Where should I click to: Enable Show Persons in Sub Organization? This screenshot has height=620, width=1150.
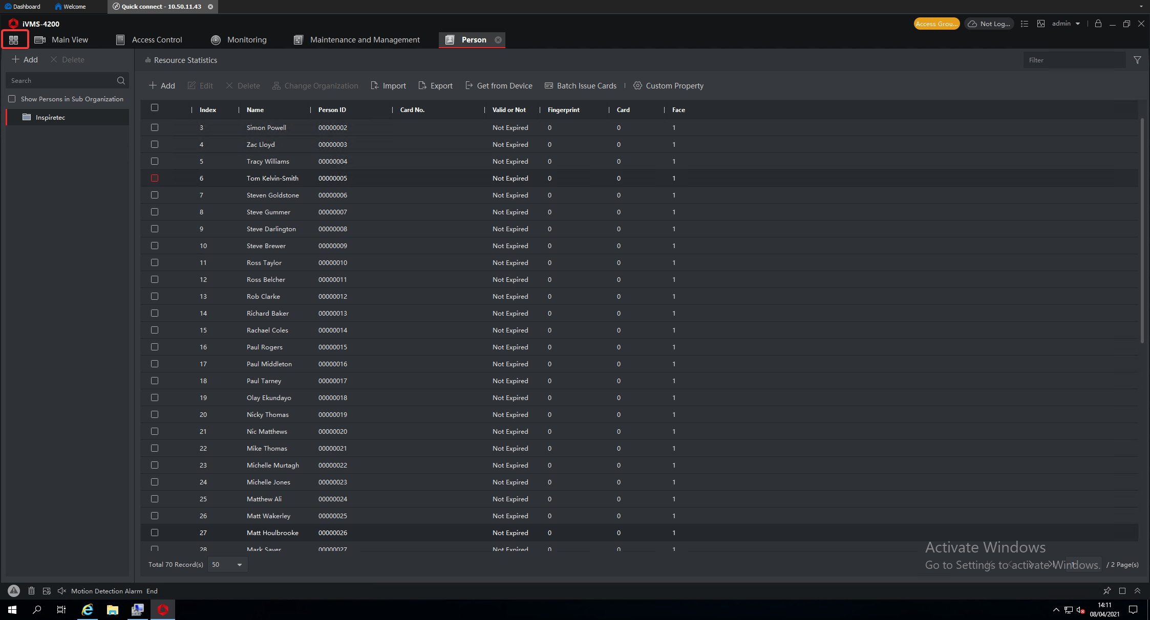[x=12, y=99]
